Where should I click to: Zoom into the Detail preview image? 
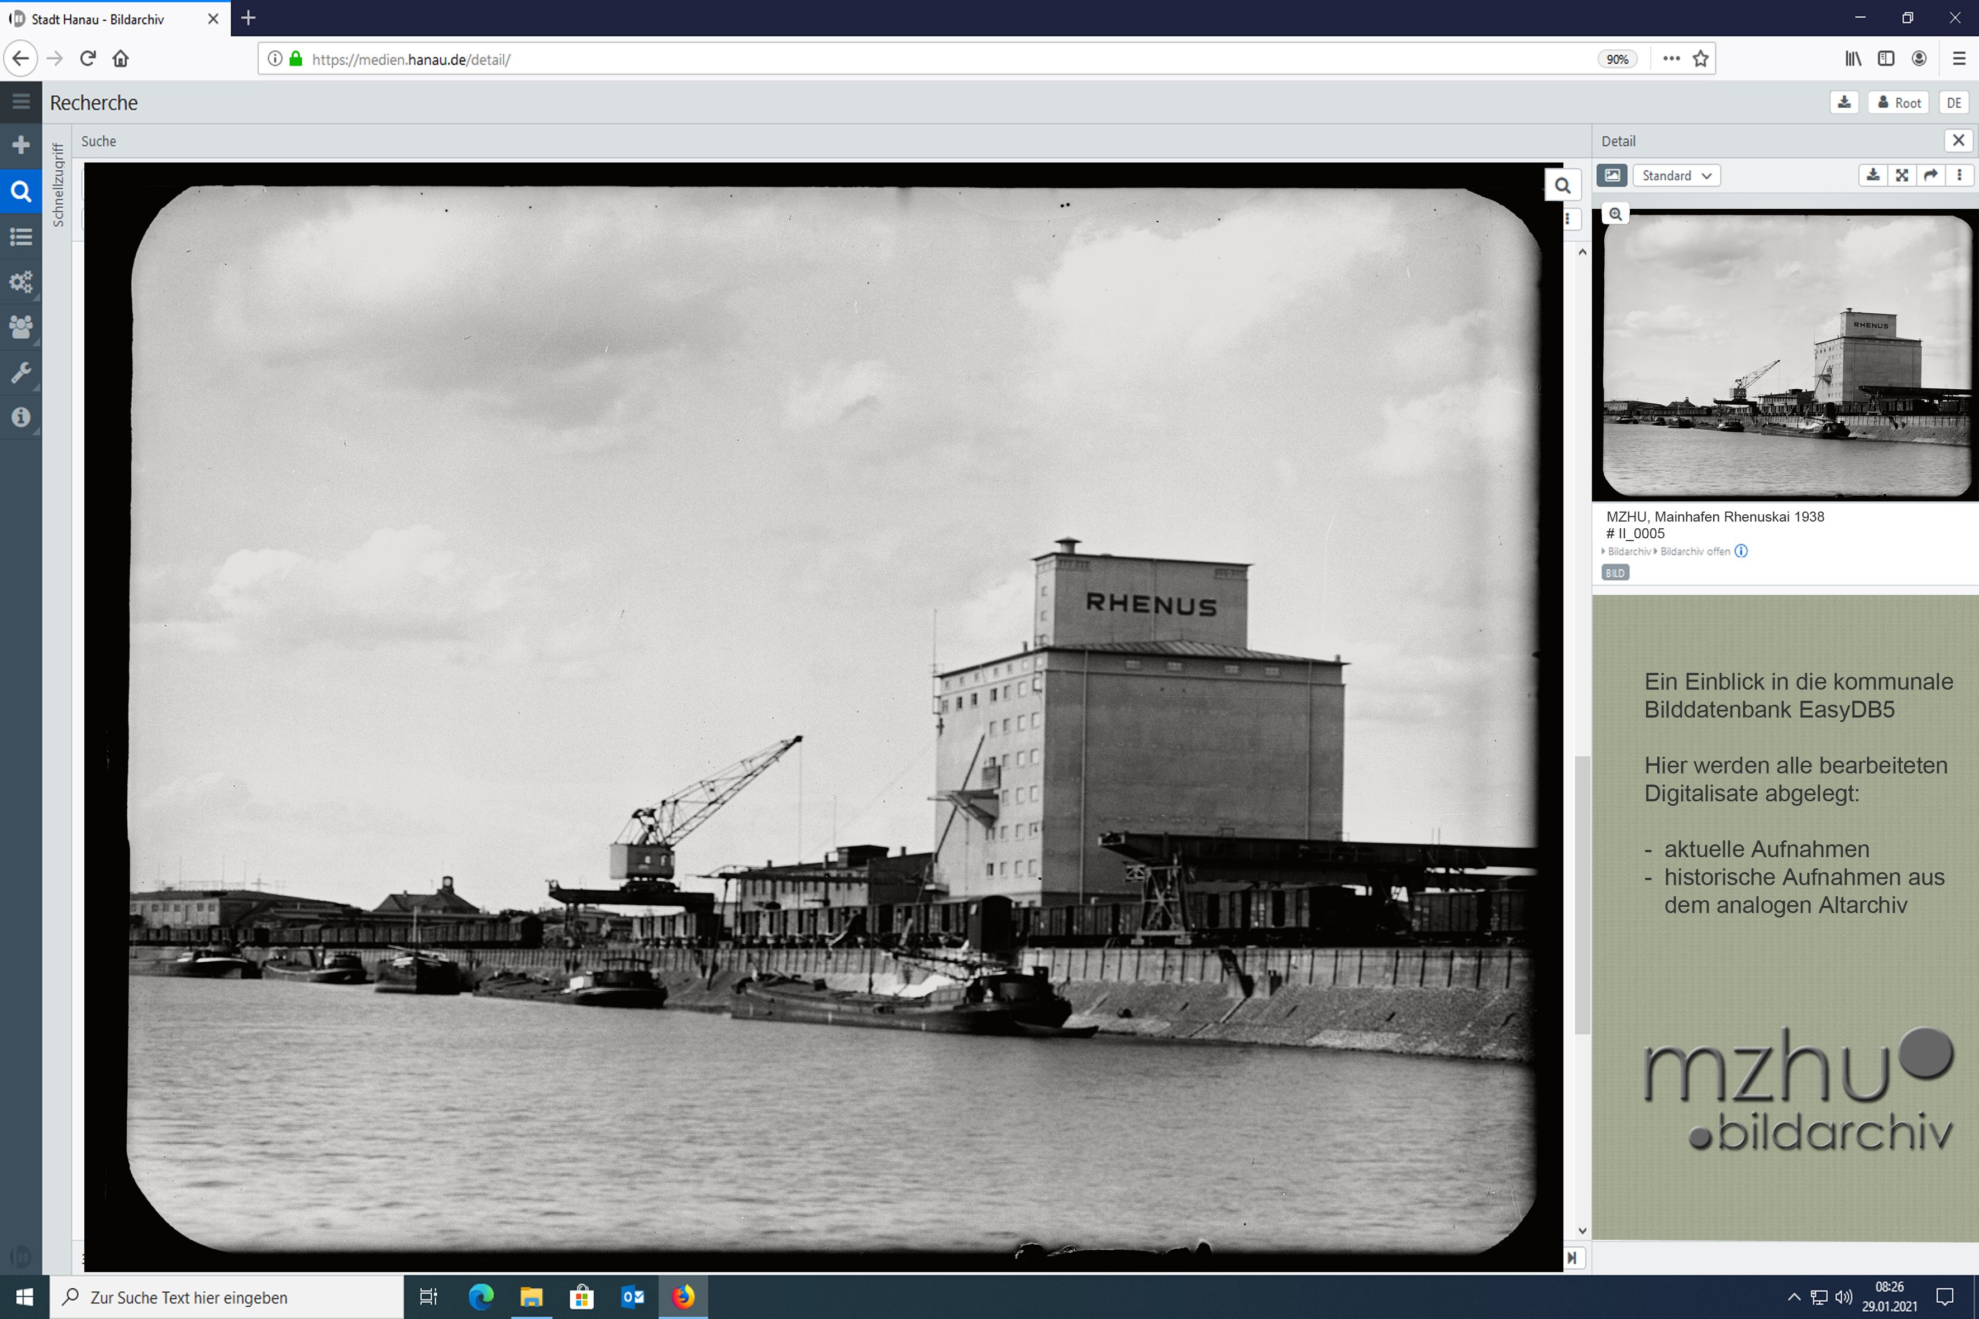tap(1615, 214)
